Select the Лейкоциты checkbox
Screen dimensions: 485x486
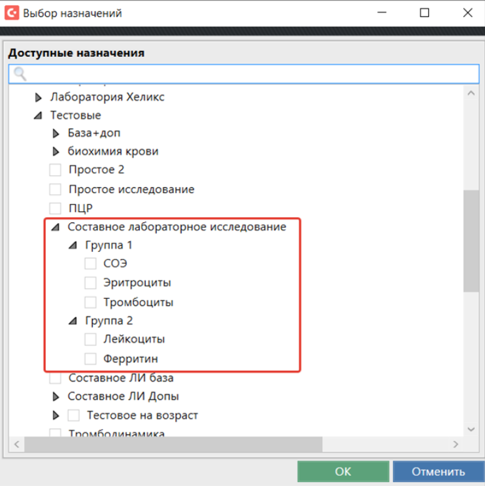91,339
